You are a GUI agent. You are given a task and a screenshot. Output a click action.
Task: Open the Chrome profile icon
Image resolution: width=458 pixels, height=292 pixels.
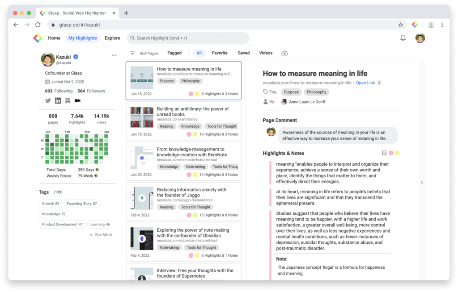tap(431, 25)
